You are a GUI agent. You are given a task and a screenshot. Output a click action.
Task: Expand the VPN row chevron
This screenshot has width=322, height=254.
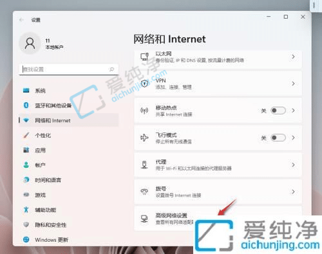pos(293,84)
